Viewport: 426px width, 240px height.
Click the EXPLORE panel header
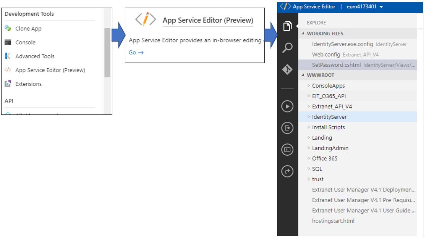(316, 23)
